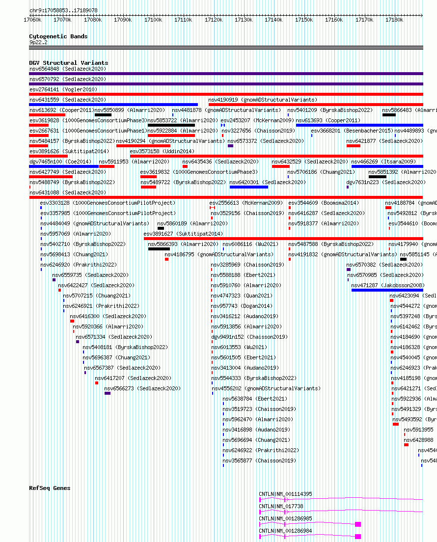The height and width of the screenshot is (542, 437).
Task: Open nsv6571334 (Sedlazeck2020) variant label
Action: [x=114, y=337]
